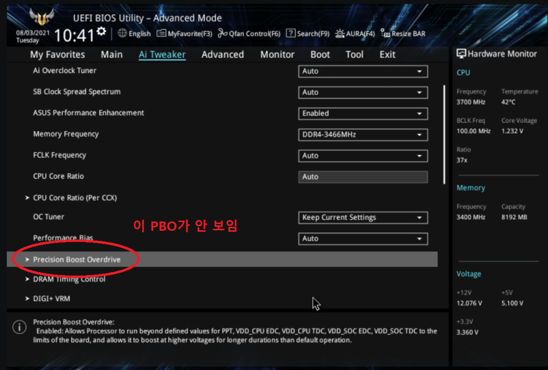Screen dimensions: 548x370
Task: Click the 8192 MB capacity value
Action: (514, 217)
